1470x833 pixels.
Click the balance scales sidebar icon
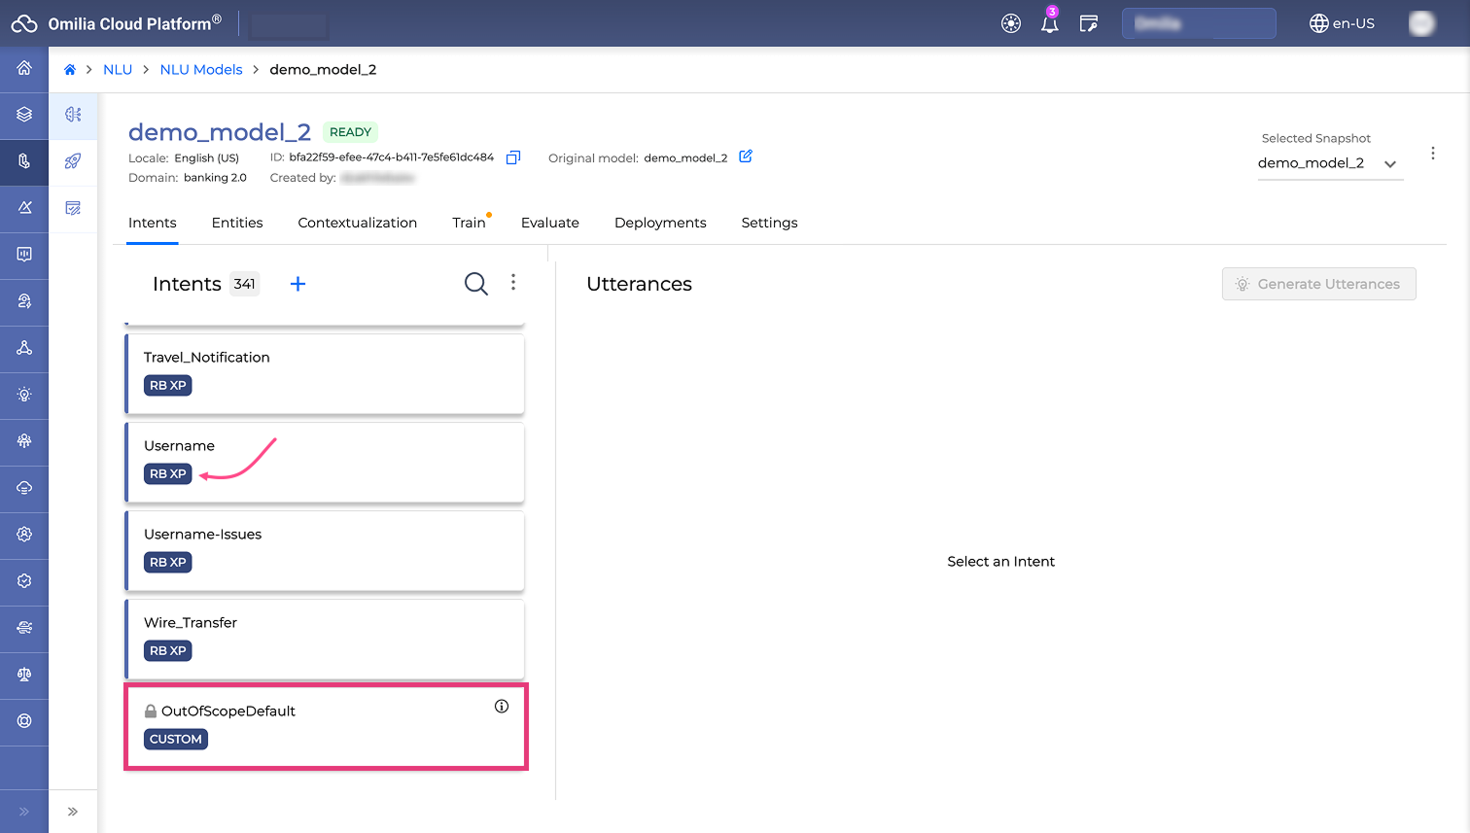click(24, 674)
